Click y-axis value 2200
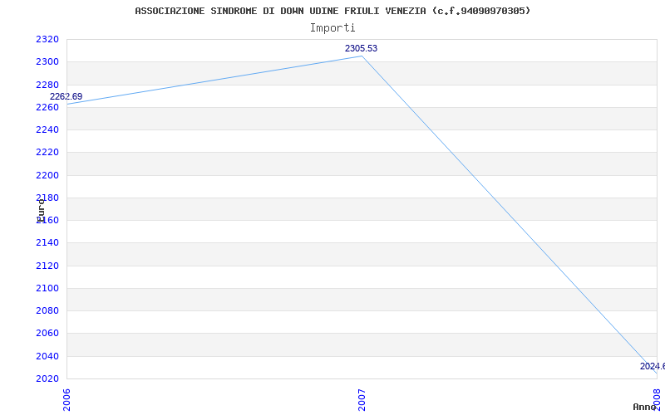 coord(47,175)
